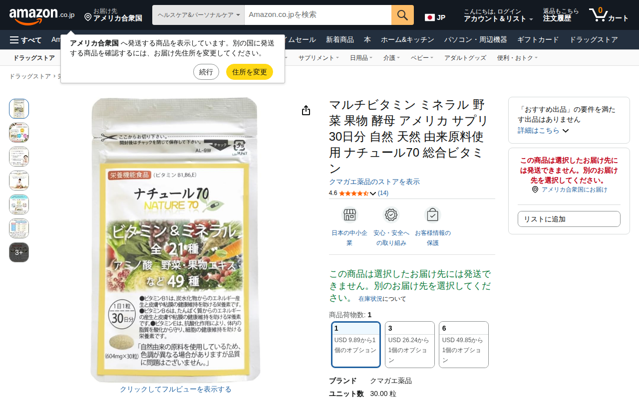Open the ドラッグストア nav item
Viewport: 639px width, 399px height.
pyautogui.click(x=594, y=40)
